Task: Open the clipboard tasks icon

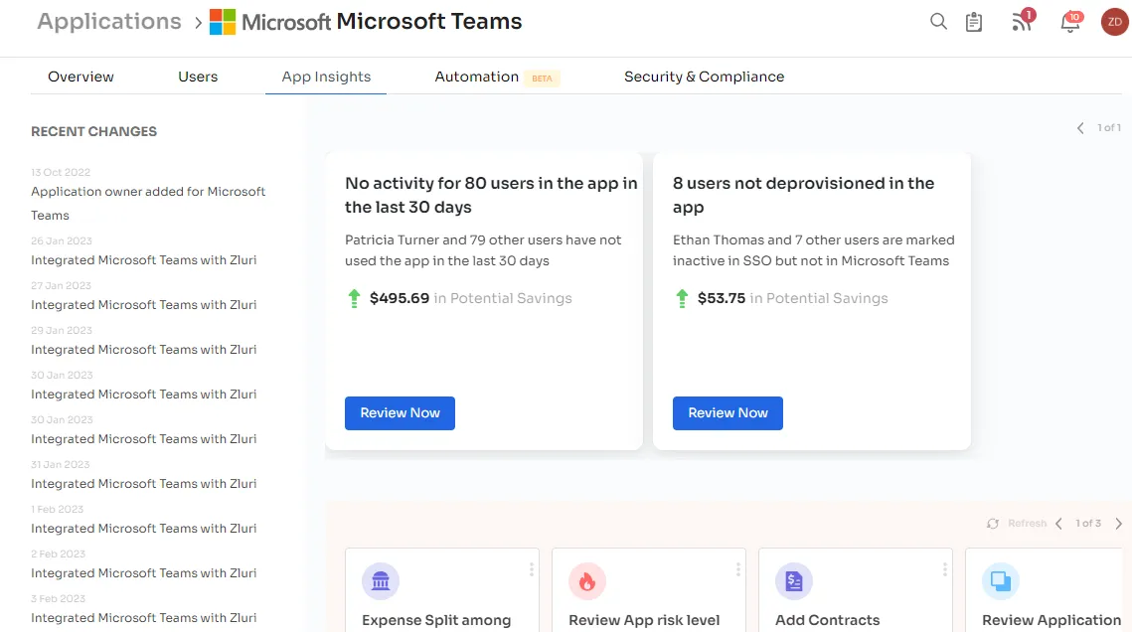Action: tap(974, 23)
